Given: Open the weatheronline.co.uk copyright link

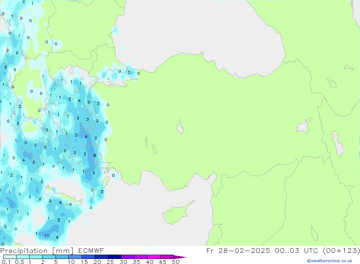Looking at the screenshot, I should tap(330, 261).
